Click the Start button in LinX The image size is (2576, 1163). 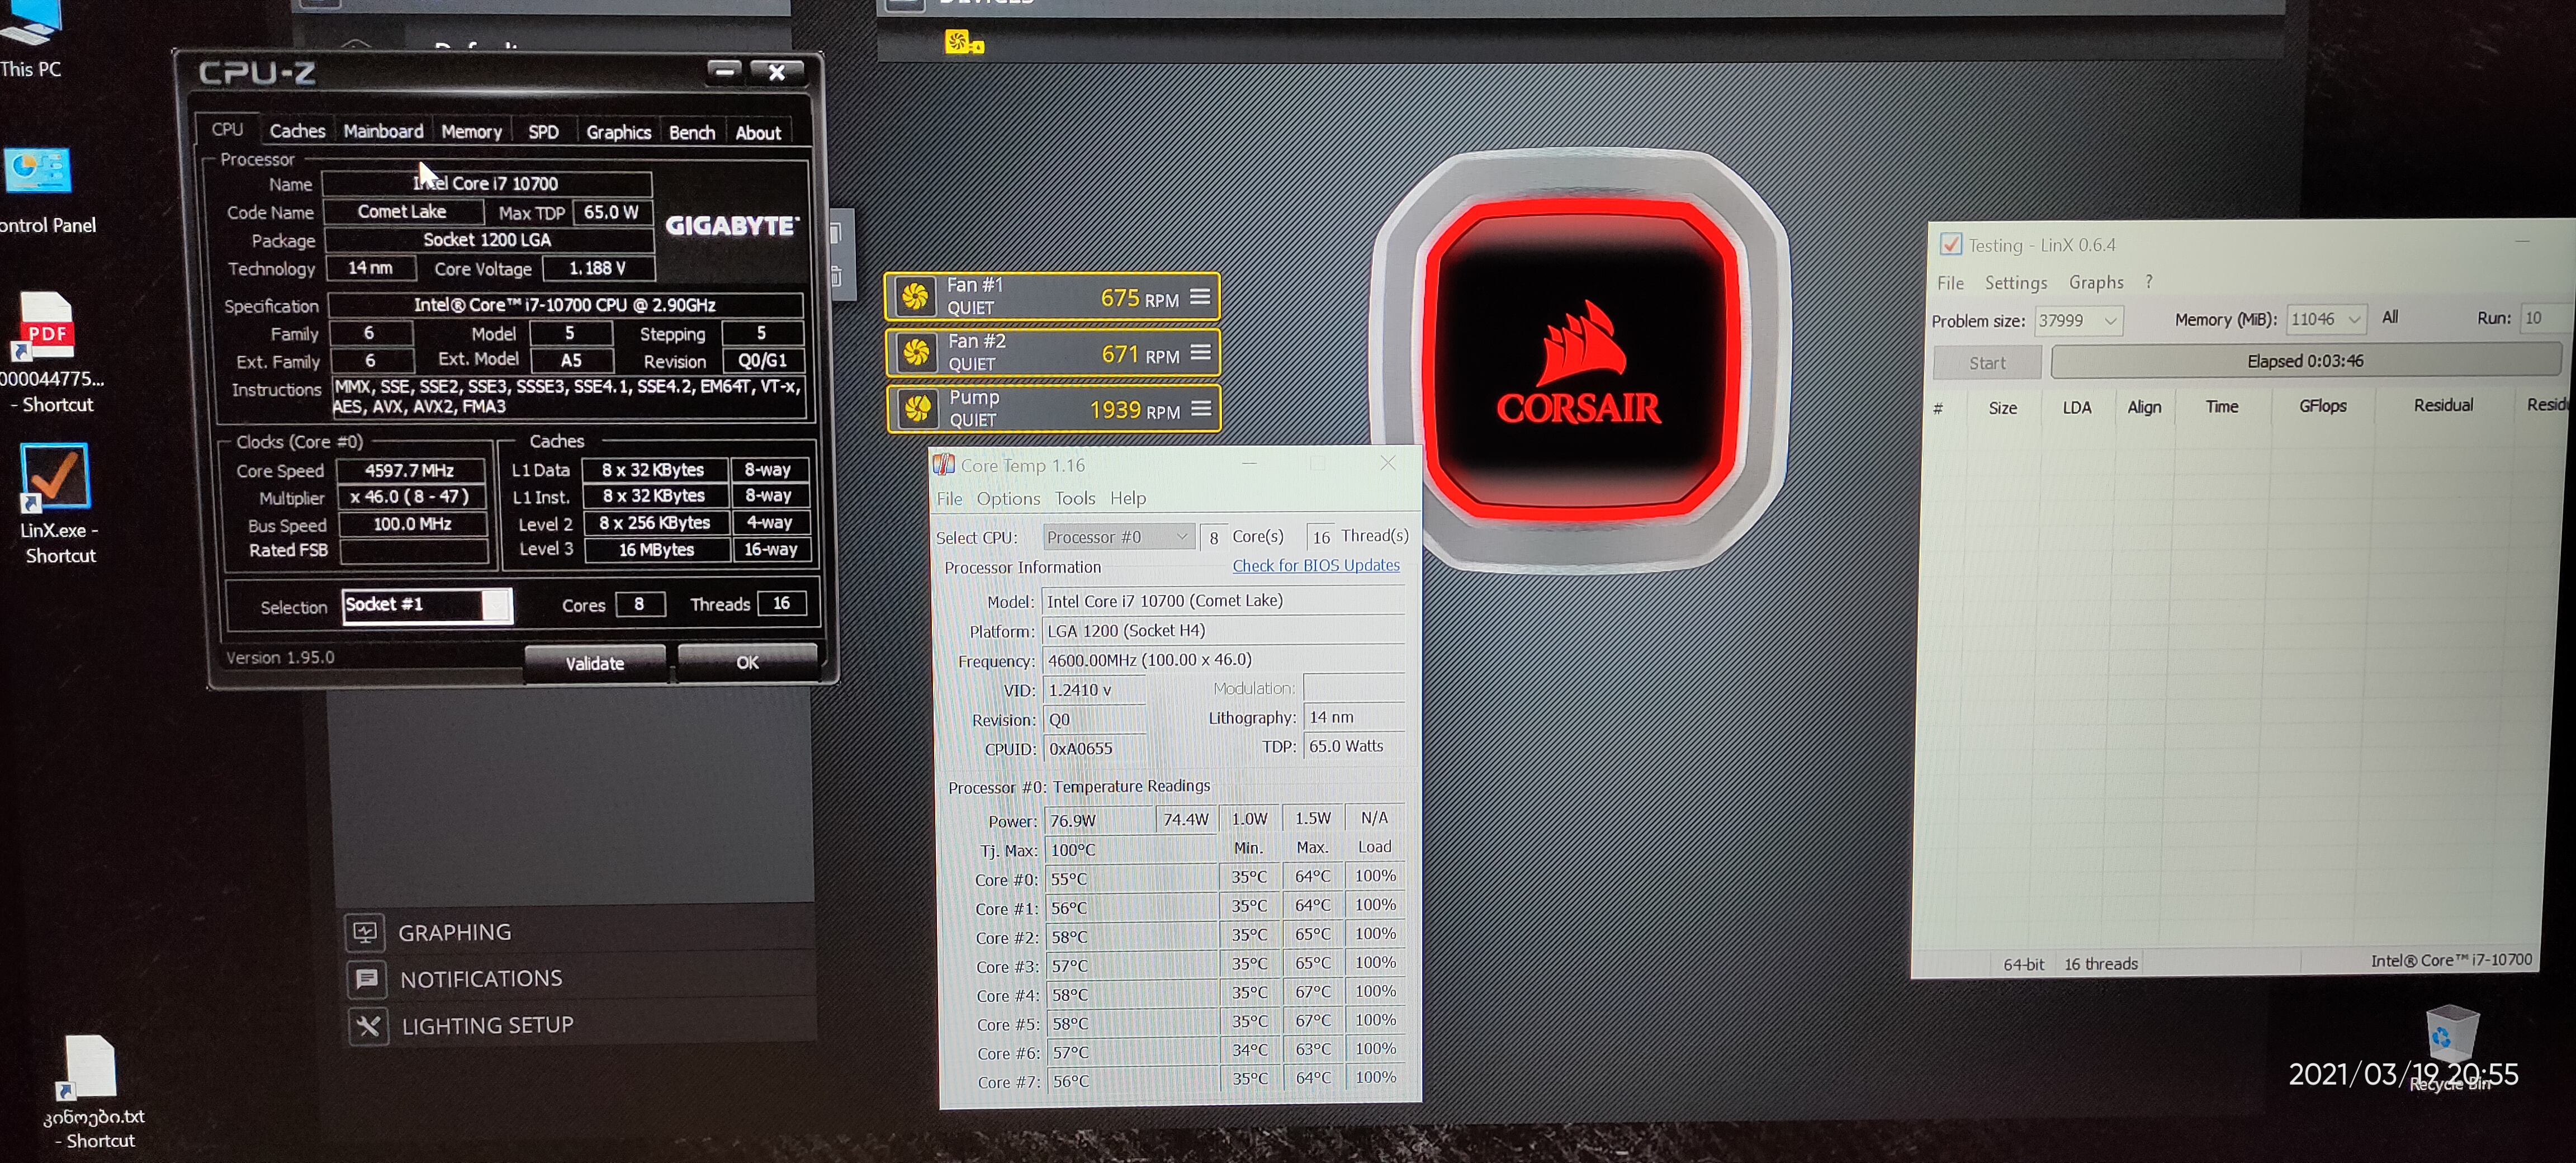point(1986,363)
